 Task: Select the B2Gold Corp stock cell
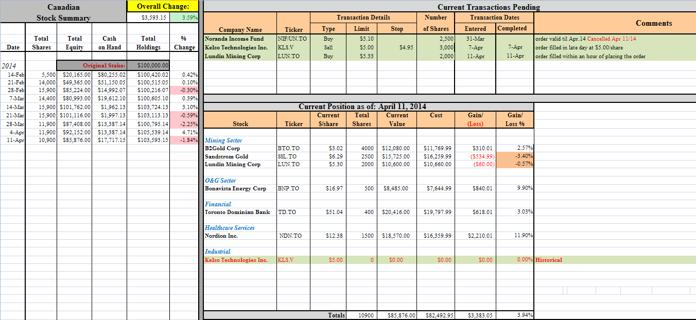point(240,148)
